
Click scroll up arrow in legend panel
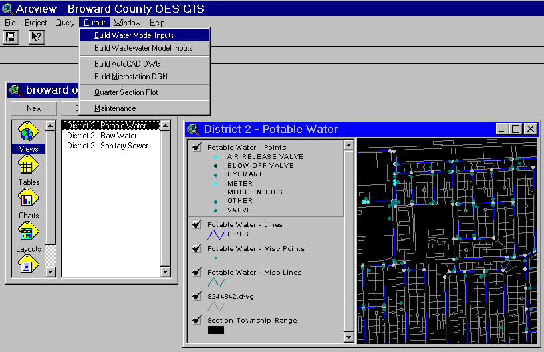pos(348,145)
